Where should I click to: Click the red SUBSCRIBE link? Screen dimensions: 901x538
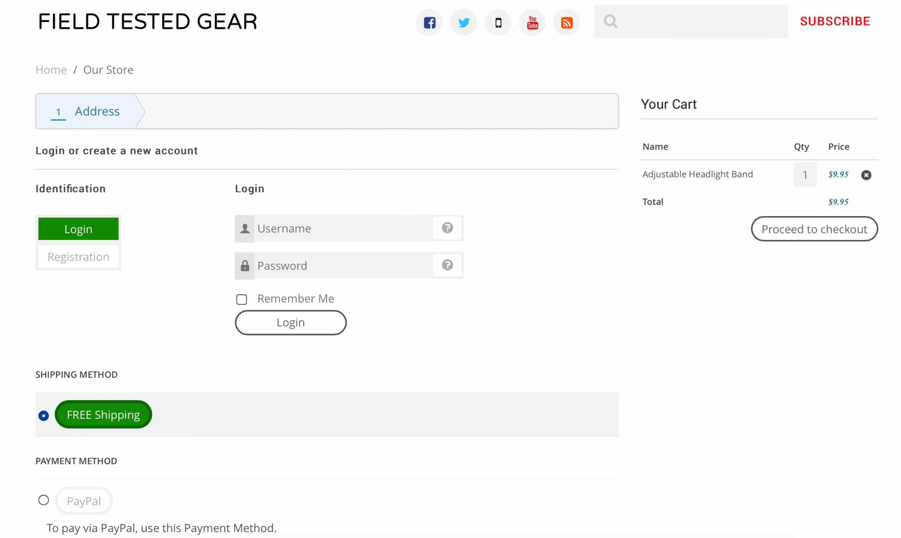point(835,21)
